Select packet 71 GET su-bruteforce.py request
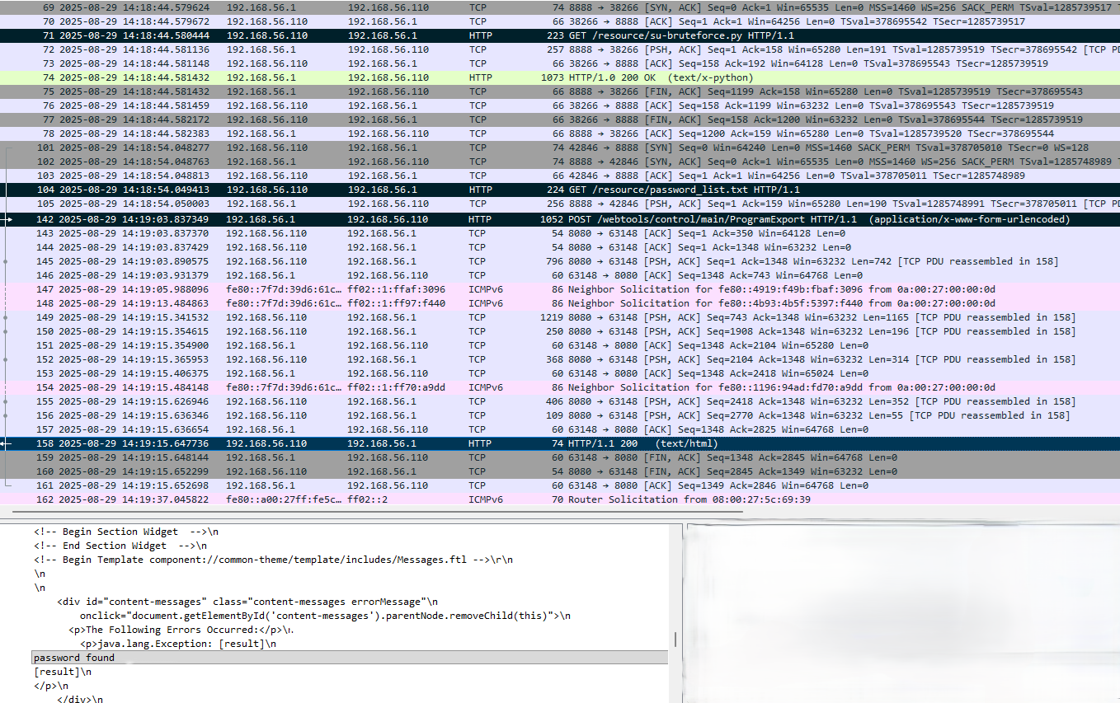Viewport: 1120px width, 703px height. (x=561, y=36)
